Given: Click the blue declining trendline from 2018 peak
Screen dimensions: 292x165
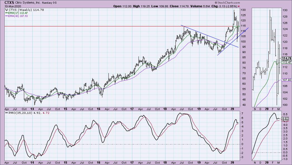Looking at the screenshot, I should coord(210,36).
